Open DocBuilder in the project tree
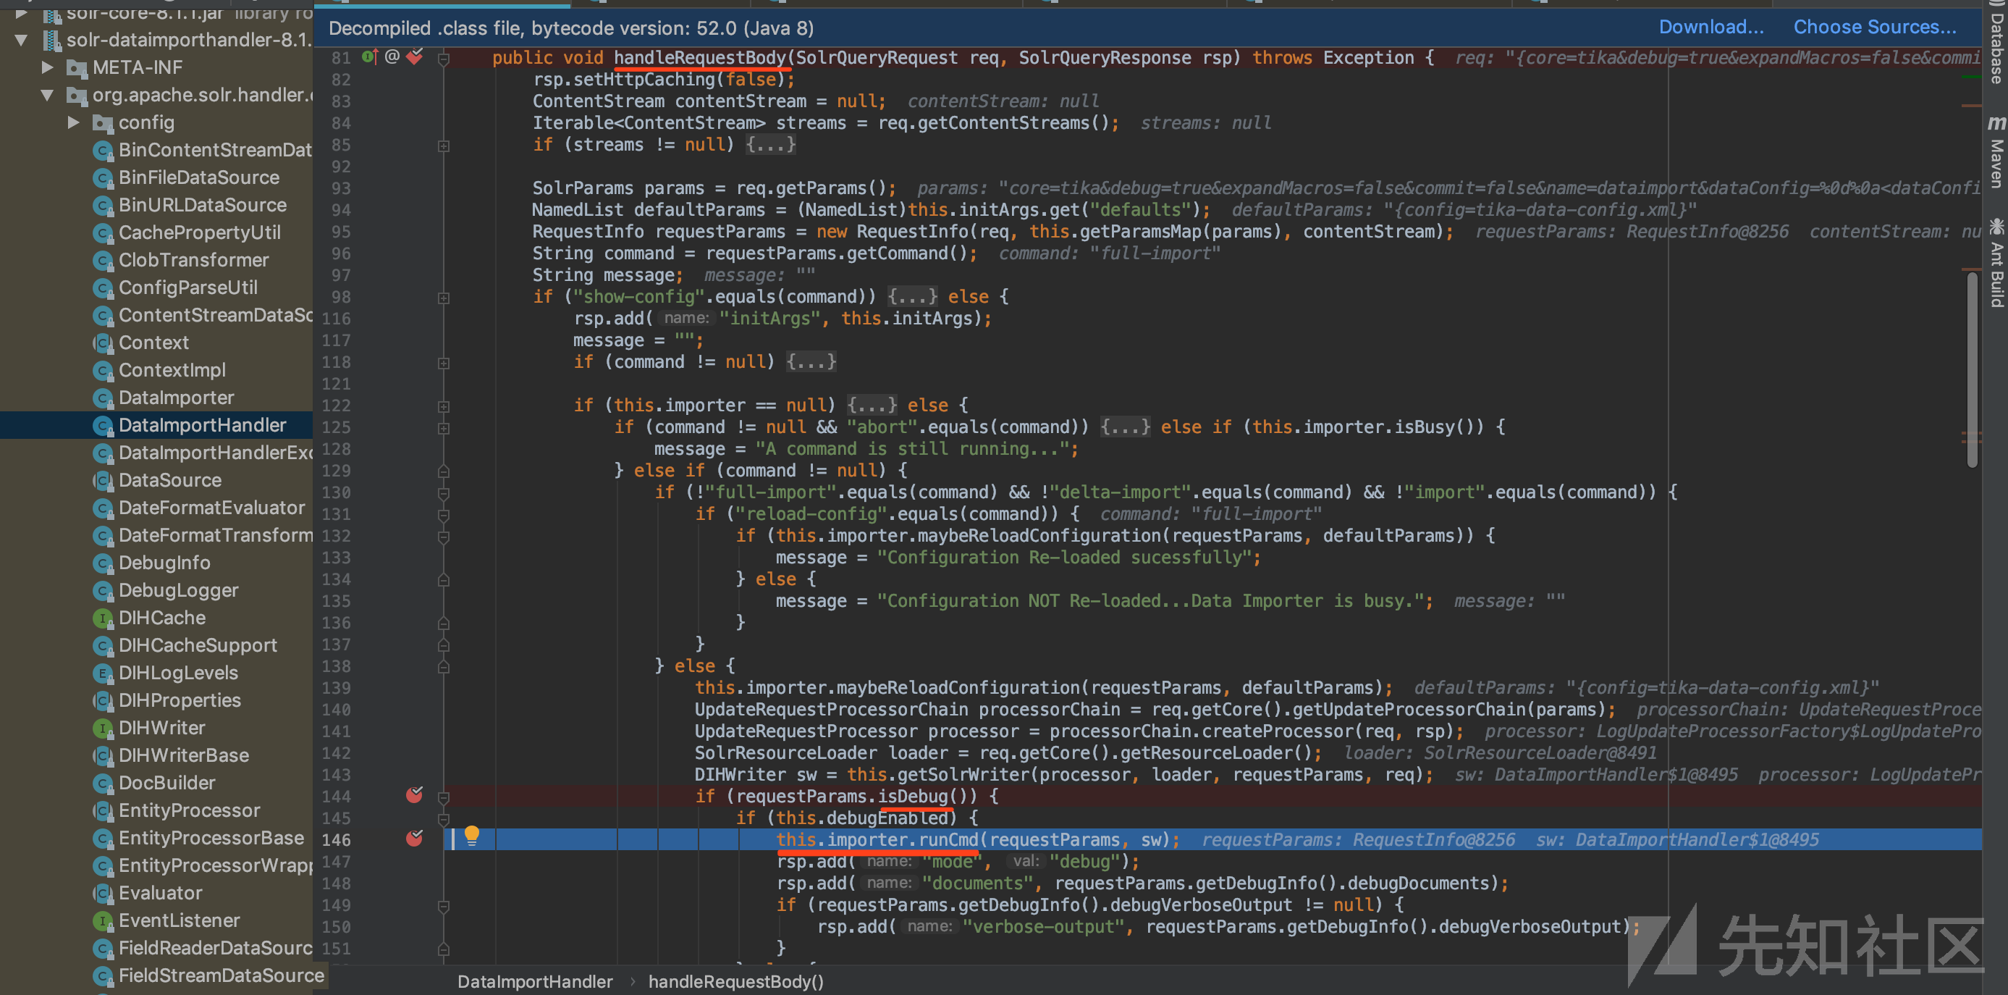Viewport: 2008px width, 995px height. click(x=166, y=782)
